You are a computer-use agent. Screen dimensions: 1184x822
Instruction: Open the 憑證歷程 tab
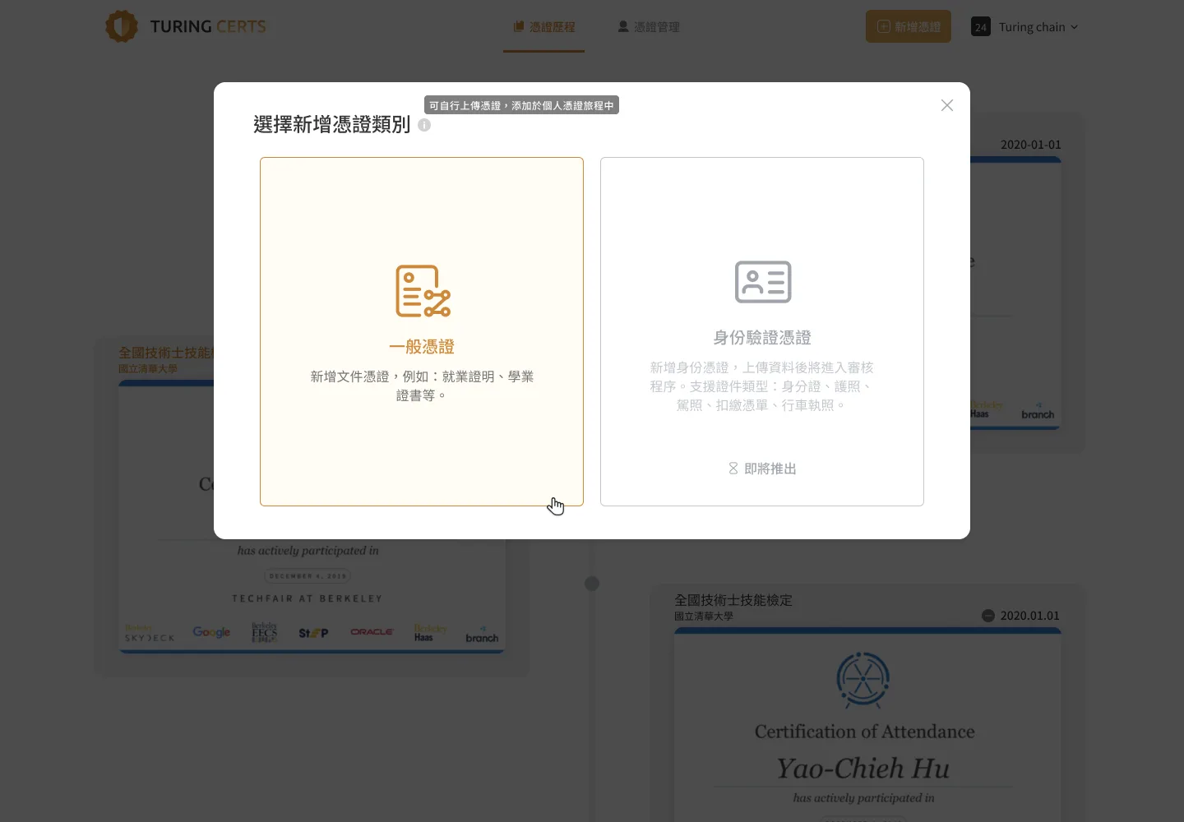543,26
